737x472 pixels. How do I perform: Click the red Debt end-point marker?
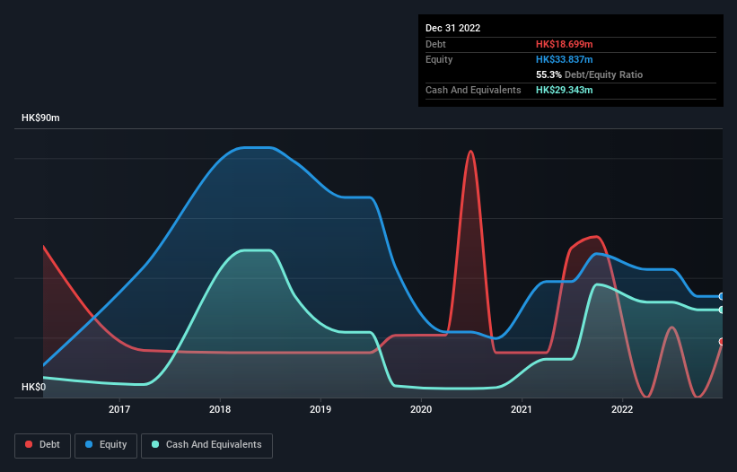point(722,341)
